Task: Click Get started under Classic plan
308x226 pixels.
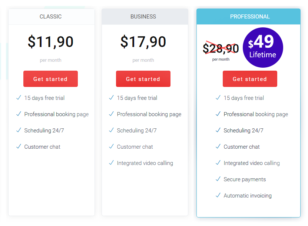Action: 50,79
